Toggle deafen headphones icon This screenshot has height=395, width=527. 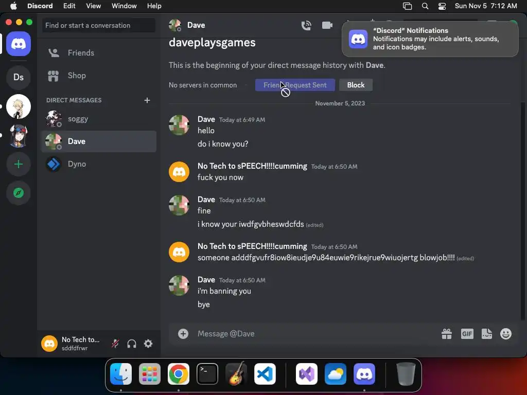[132, 344]
